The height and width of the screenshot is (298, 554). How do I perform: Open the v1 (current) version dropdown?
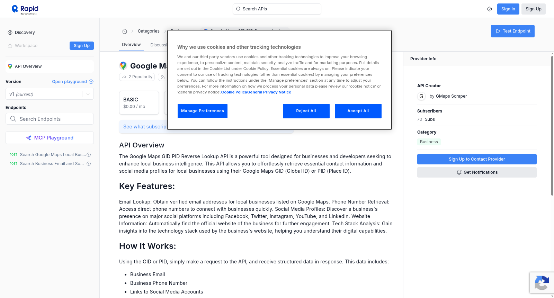point(50,94)
